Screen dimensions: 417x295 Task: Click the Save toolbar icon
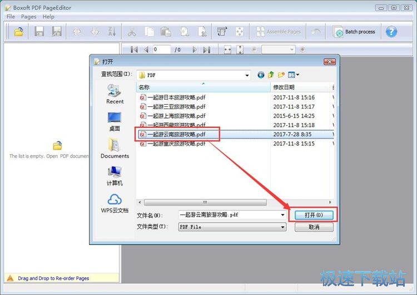coord(39,32)
